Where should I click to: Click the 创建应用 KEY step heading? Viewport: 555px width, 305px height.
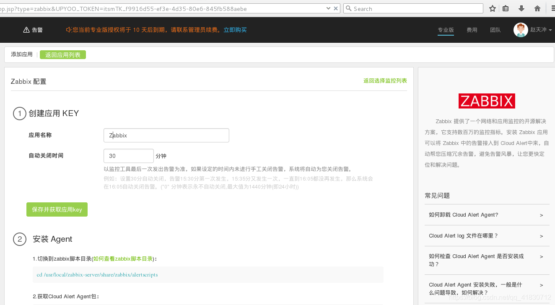pos(54,113)
